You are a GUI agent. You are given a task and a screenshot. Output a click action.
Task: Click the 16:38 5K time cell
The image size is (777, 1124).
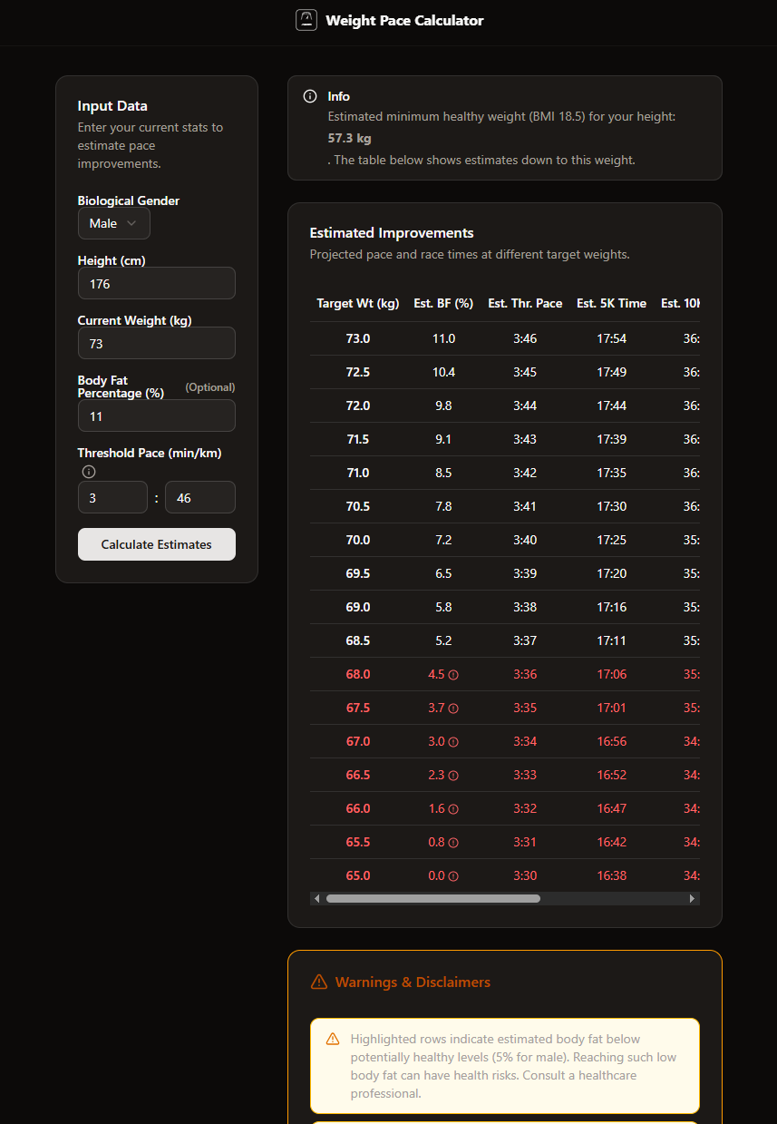tap(612, 875)
